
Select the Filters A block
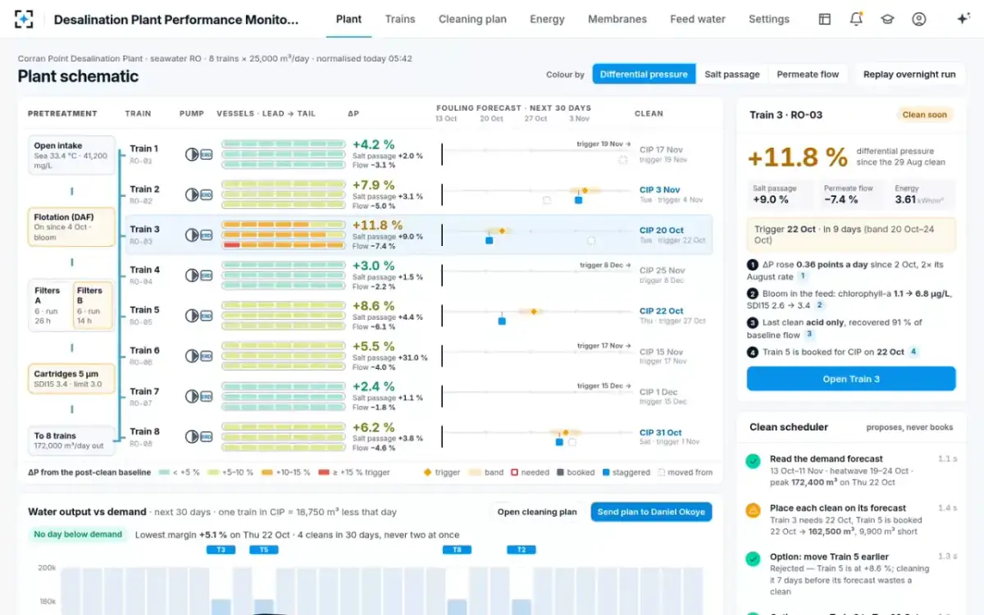click(50, 305)
